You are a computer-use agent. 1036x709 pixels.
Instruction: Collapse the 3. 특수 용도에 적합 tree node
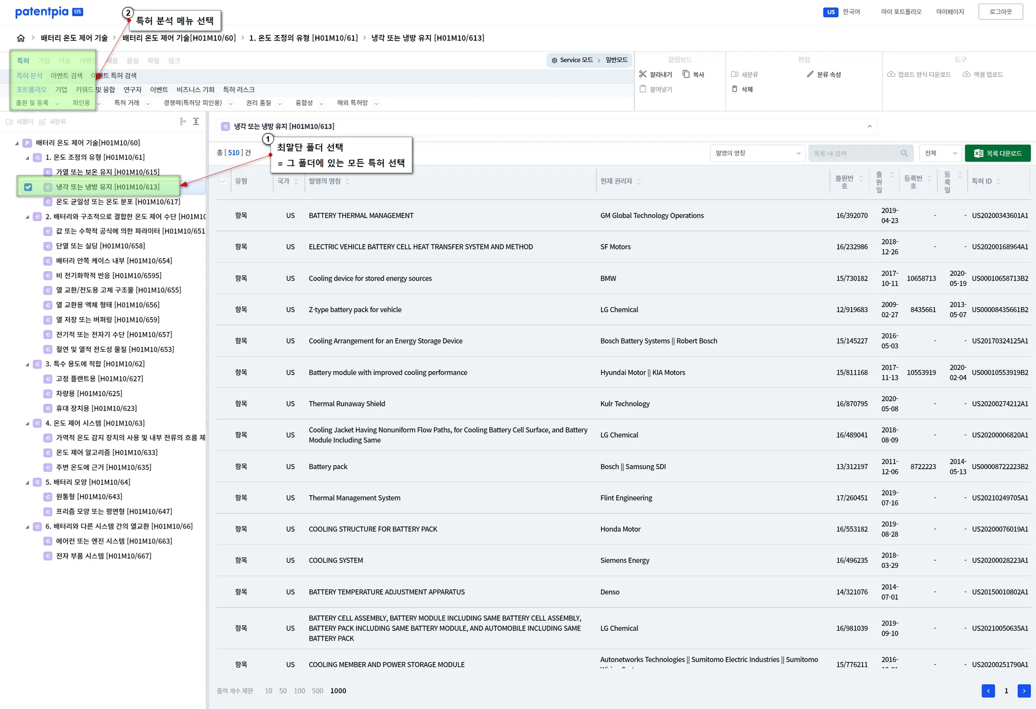point(27,364)
